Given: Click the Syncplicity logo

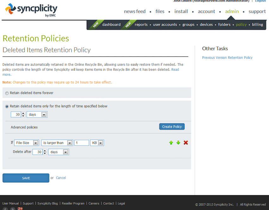Looking at the screenshot, I should [x=31, y=10].
